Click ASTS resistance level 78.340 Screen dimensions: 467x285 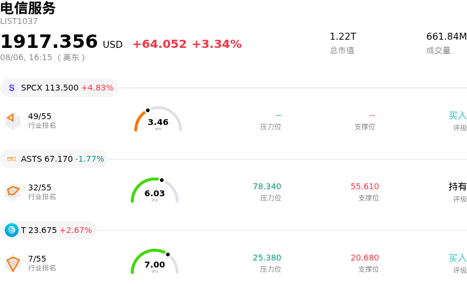(267, 186)
